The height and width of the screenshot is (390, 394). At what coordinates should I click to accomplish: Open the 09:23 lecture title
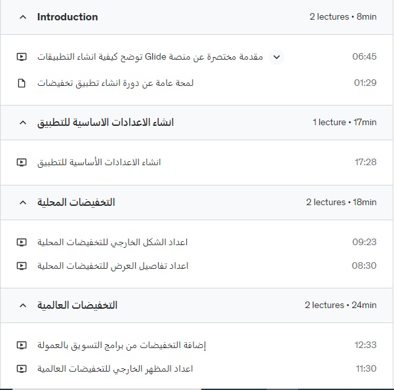click(x=112, y=243)
